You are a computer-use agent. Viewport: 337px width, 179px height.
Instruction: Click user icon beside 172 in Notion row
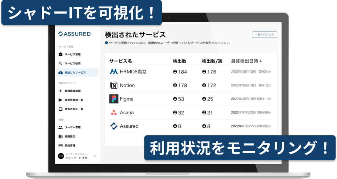point(204,85)
